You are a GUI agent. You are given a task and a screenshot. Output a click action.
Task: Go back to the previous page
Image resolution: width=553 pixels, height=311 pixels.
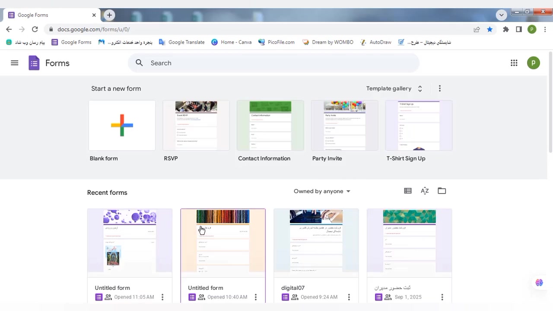9,29
